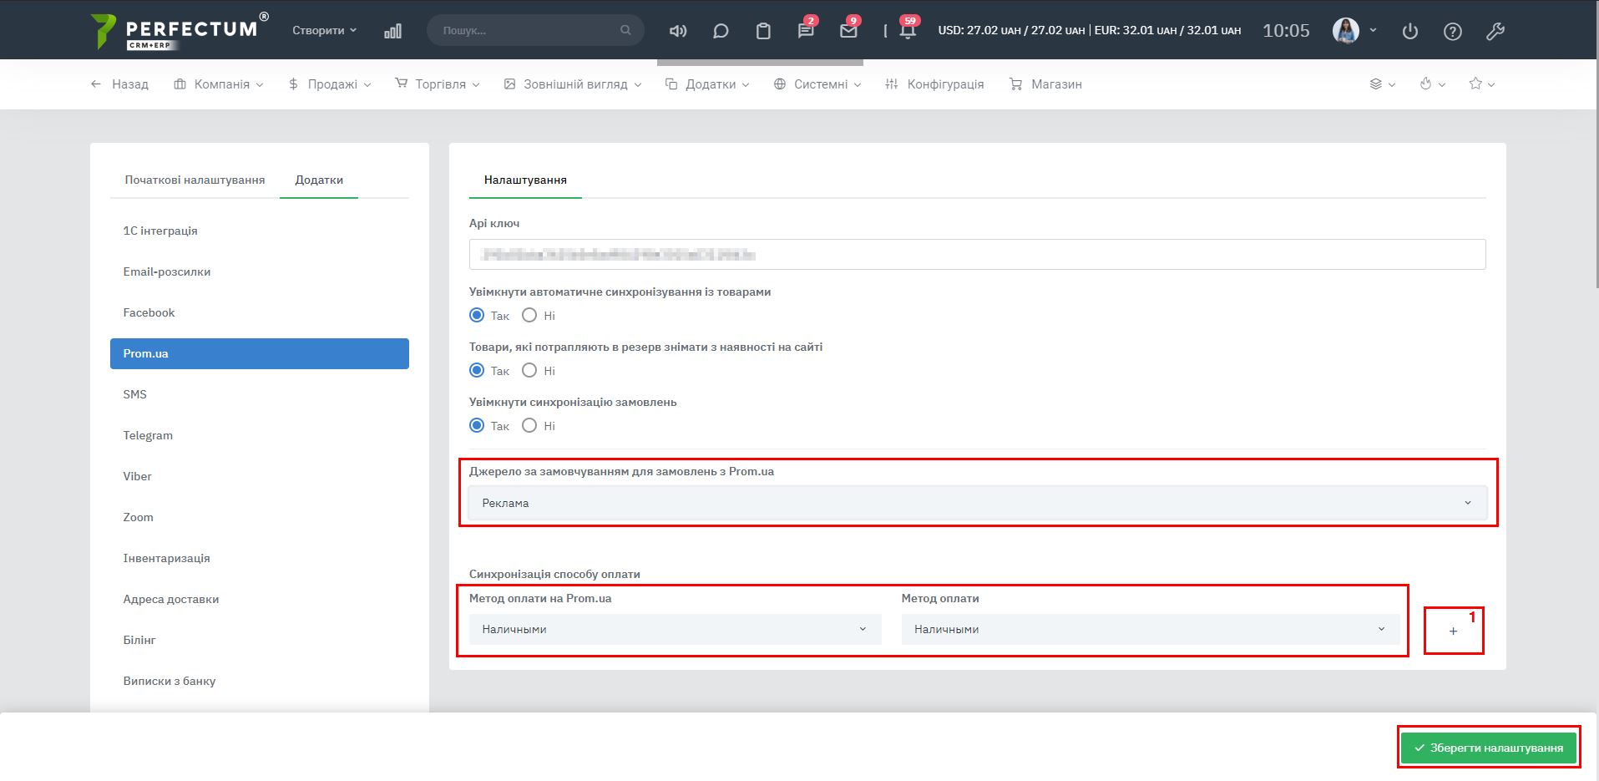
Task: Open the clipboard tasks icon
Action: [763, 31]
